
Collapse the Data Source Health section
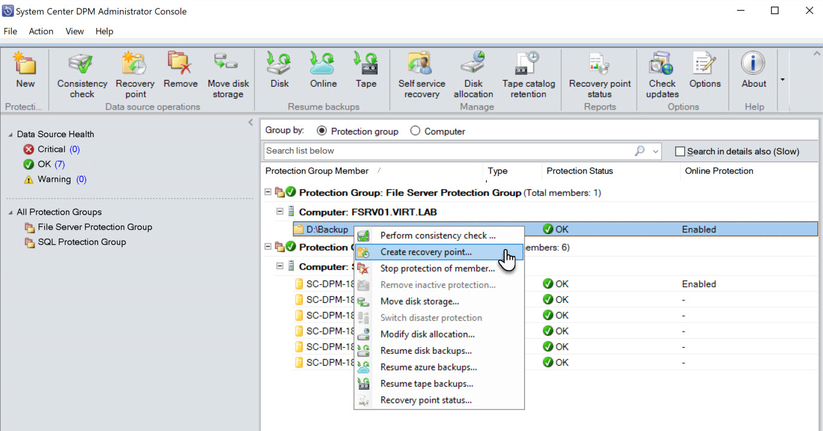tap(10, 135)
